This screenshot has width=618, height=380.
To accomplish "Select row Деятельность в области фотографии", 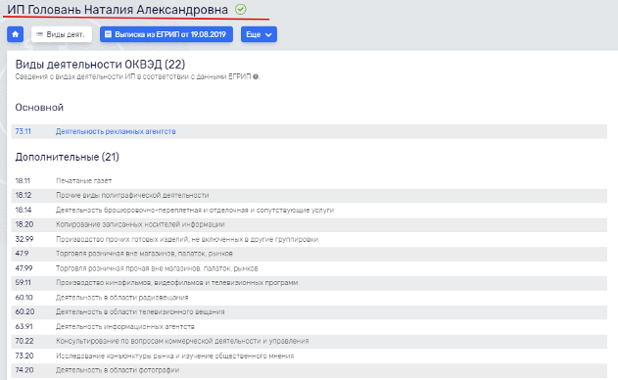I will [309, 370].
